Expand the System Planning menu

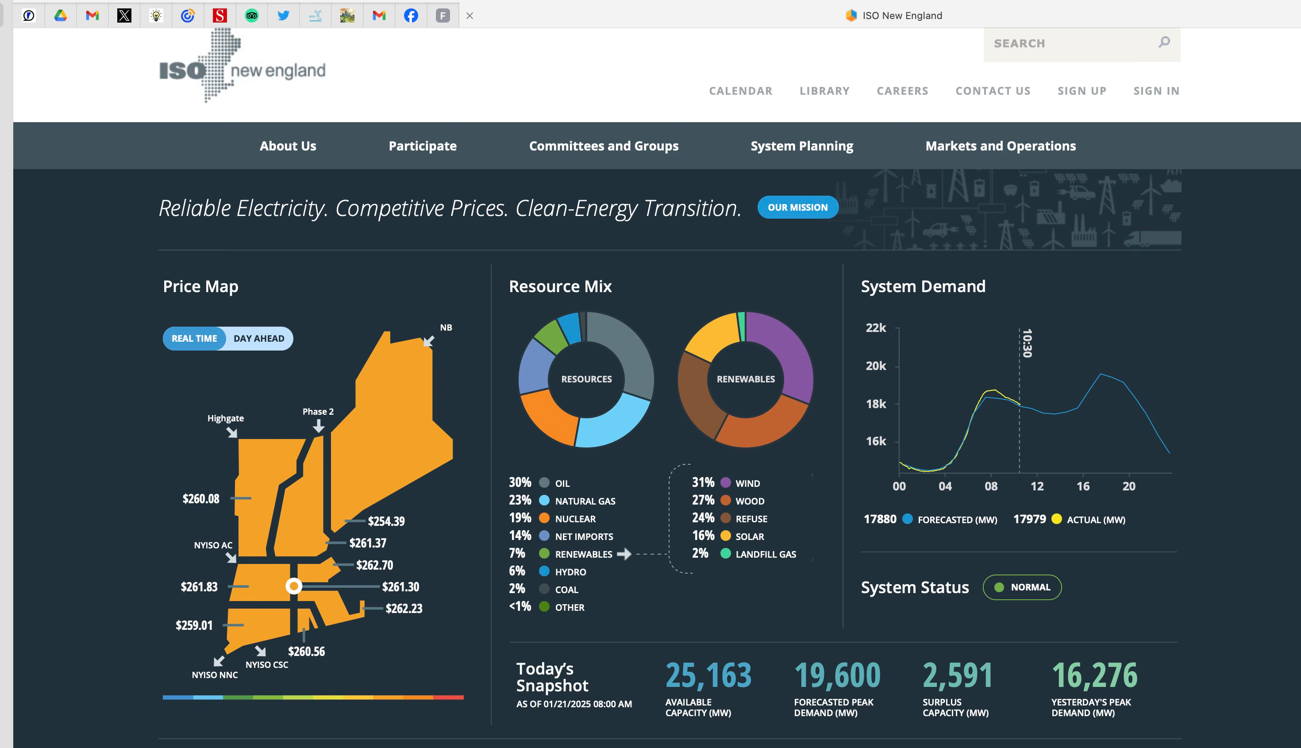tap(801, 146)
